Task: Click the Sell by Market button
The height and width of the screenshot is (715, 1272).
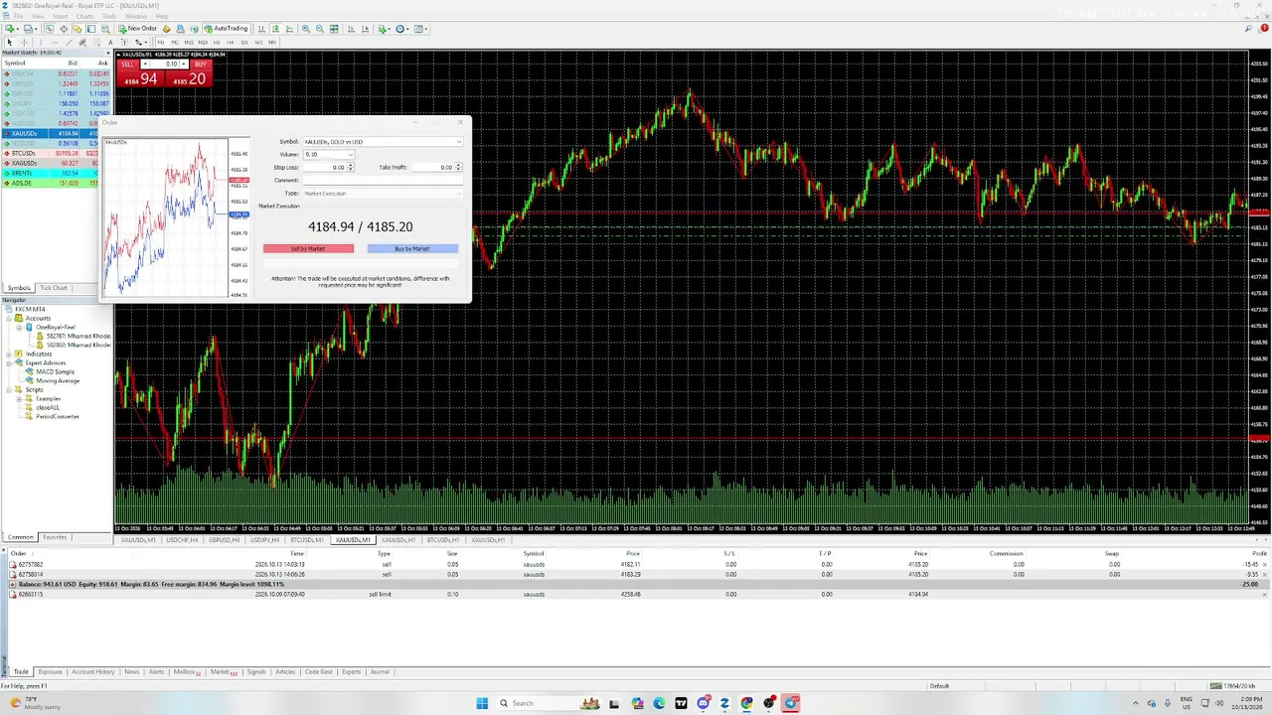Action: click(x=308, y=249)
